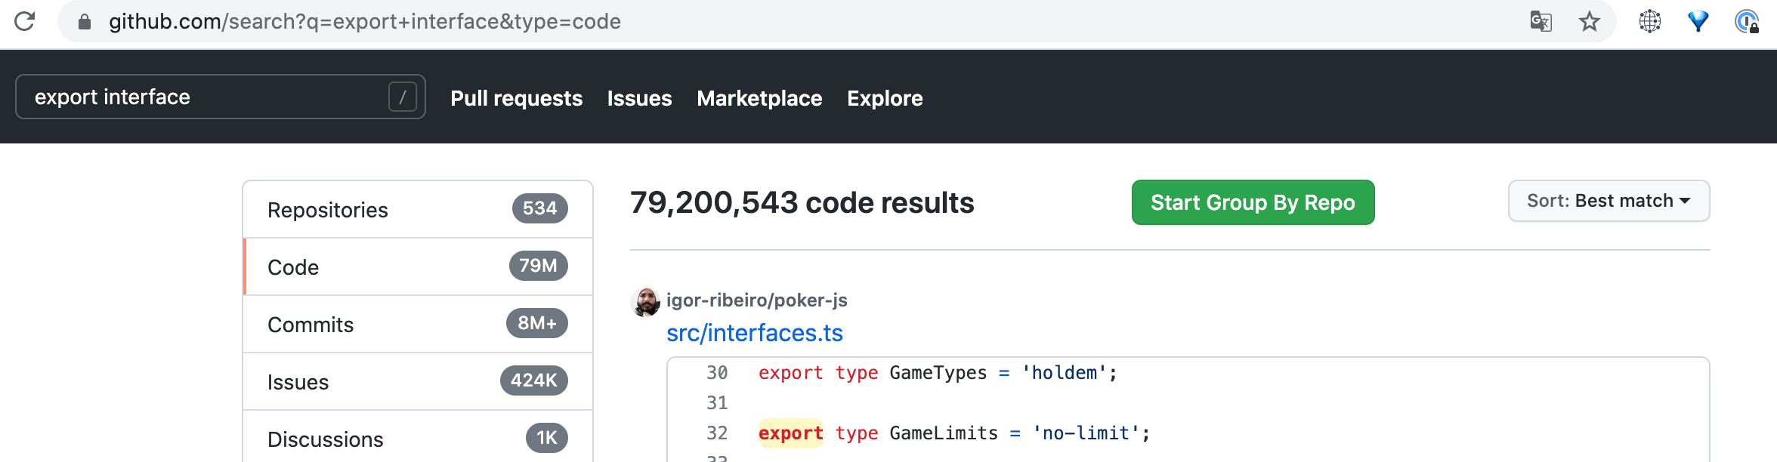The width and height of the screenshot is (1777, 462).
Task: Open the globe extension icon
Action: [1650, 21]
